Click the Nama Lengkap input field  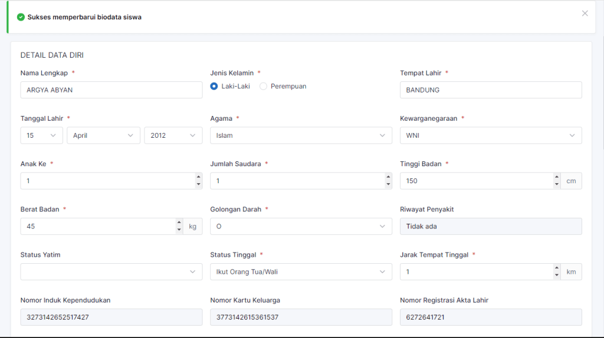(111, 90)
